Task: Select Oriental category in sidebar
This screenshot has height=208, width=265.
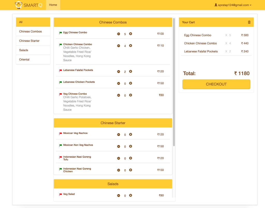Action: coord(33,60)
